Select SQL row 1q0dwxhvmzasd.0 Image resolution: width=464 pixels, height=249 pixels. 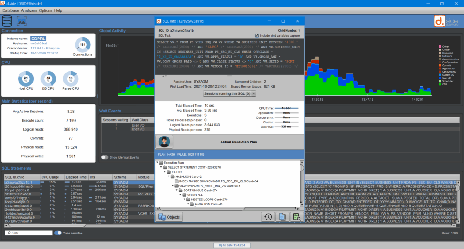tap(79, 213)
